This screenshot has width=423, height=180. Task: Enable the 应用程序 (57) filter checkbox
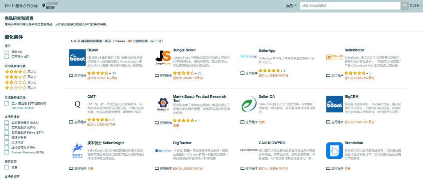pos(7,57)
